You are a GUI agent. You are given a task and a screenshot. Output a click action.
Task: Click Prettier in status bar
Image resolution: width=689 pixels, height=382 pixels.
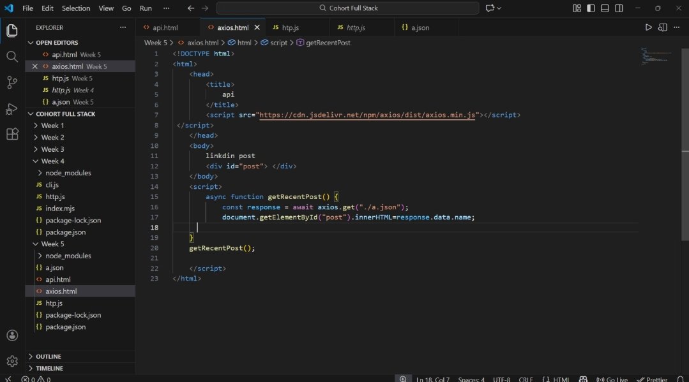(x=652, y=379)
